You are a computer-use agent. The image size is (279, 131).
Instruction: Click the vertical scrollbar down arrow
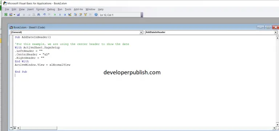(x=277, y=124)
